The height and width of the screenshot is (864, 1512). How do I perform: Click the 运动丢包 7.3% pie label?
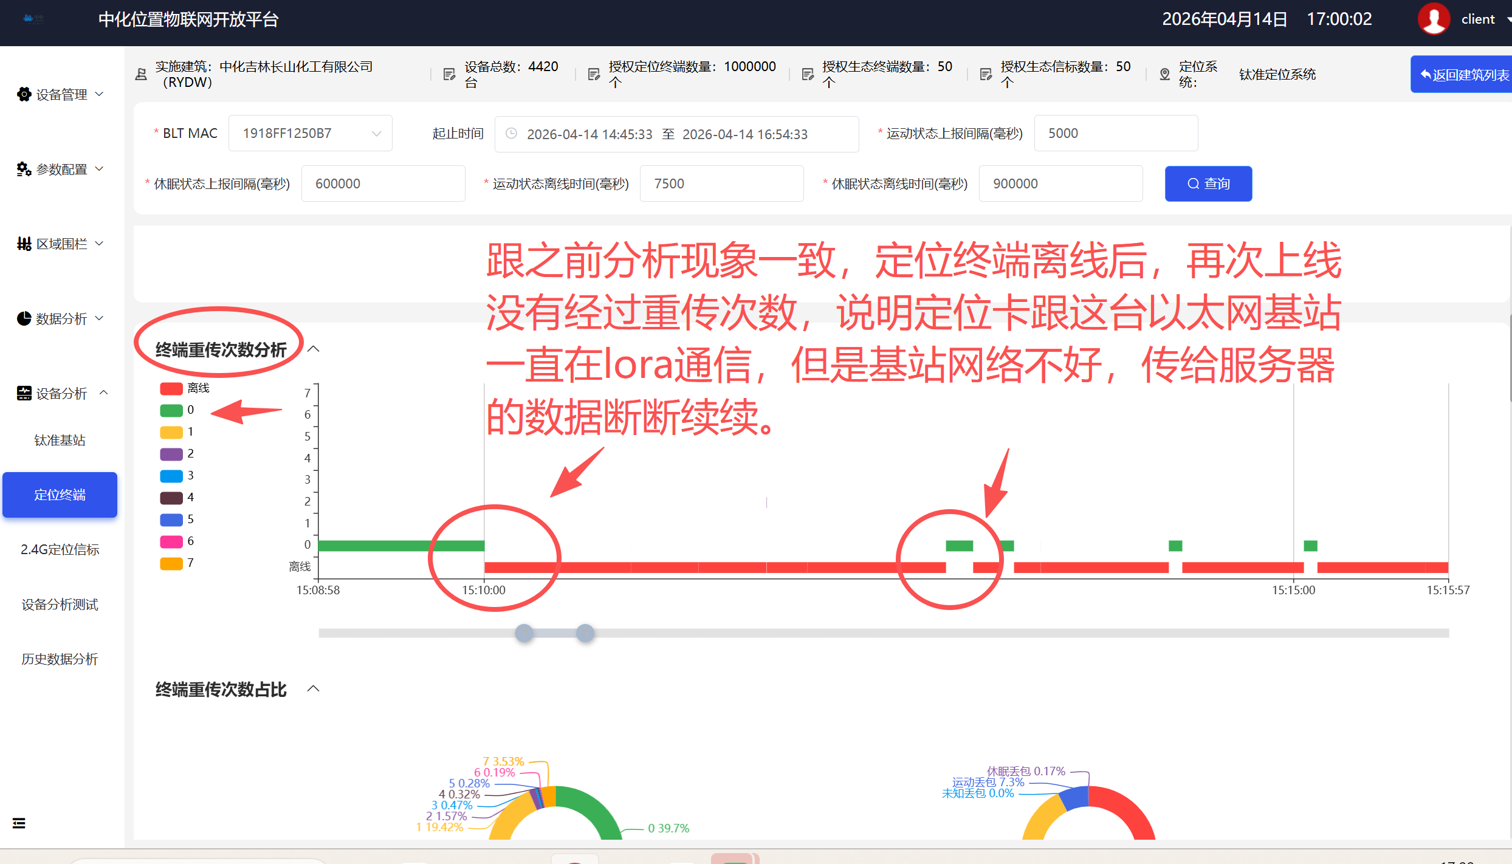tap(988, 782)
